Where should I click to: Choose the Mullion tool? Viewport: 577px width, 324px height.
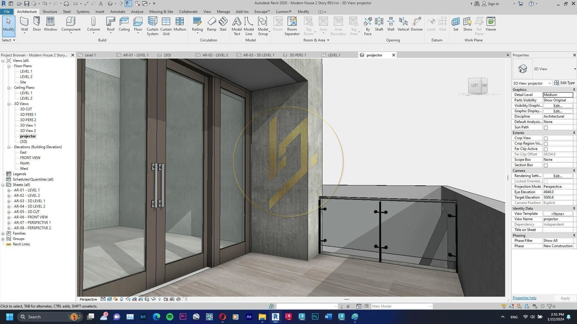click(x=180, y=24)
